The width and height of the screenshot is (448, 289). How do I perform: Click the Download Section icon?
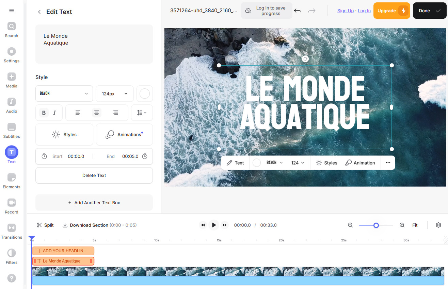pyautogui.click(x=65, y=225)
